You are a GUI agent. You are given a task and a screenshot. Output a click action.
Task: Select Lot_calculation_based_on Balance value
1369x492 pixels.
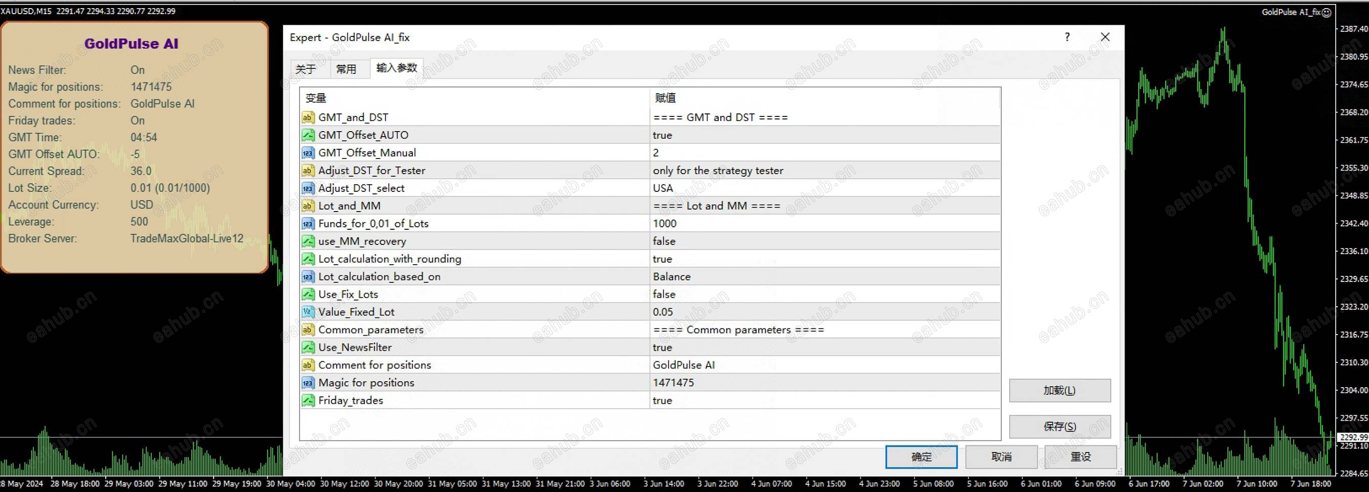pyautogui.click(x=672, y=277)
